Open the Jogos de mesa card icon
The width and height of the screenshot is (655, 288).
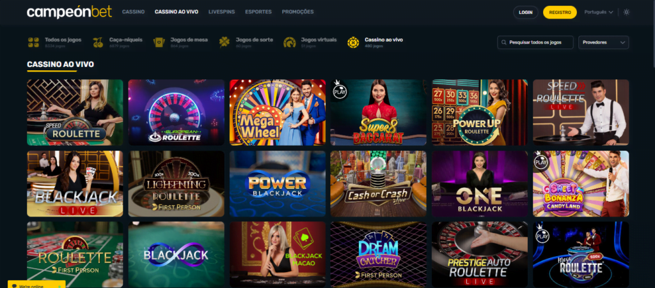coord(159,42)
